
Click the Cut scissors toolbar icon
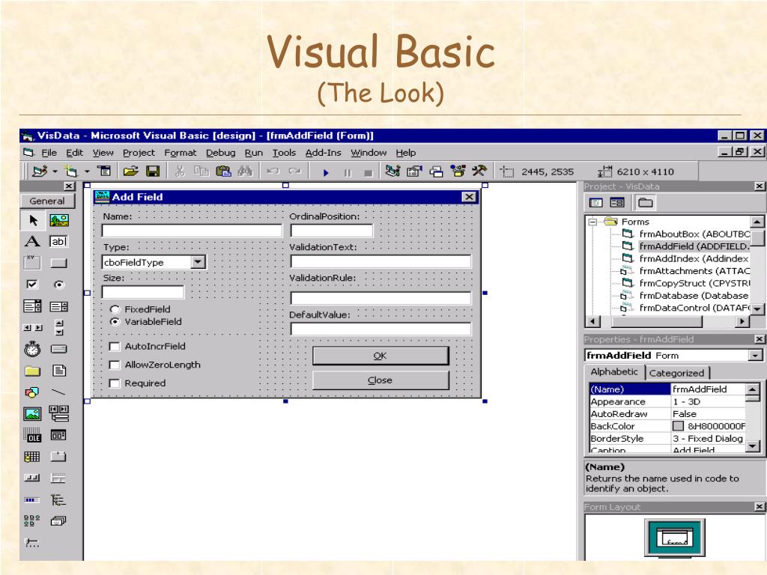click(180, 171)
